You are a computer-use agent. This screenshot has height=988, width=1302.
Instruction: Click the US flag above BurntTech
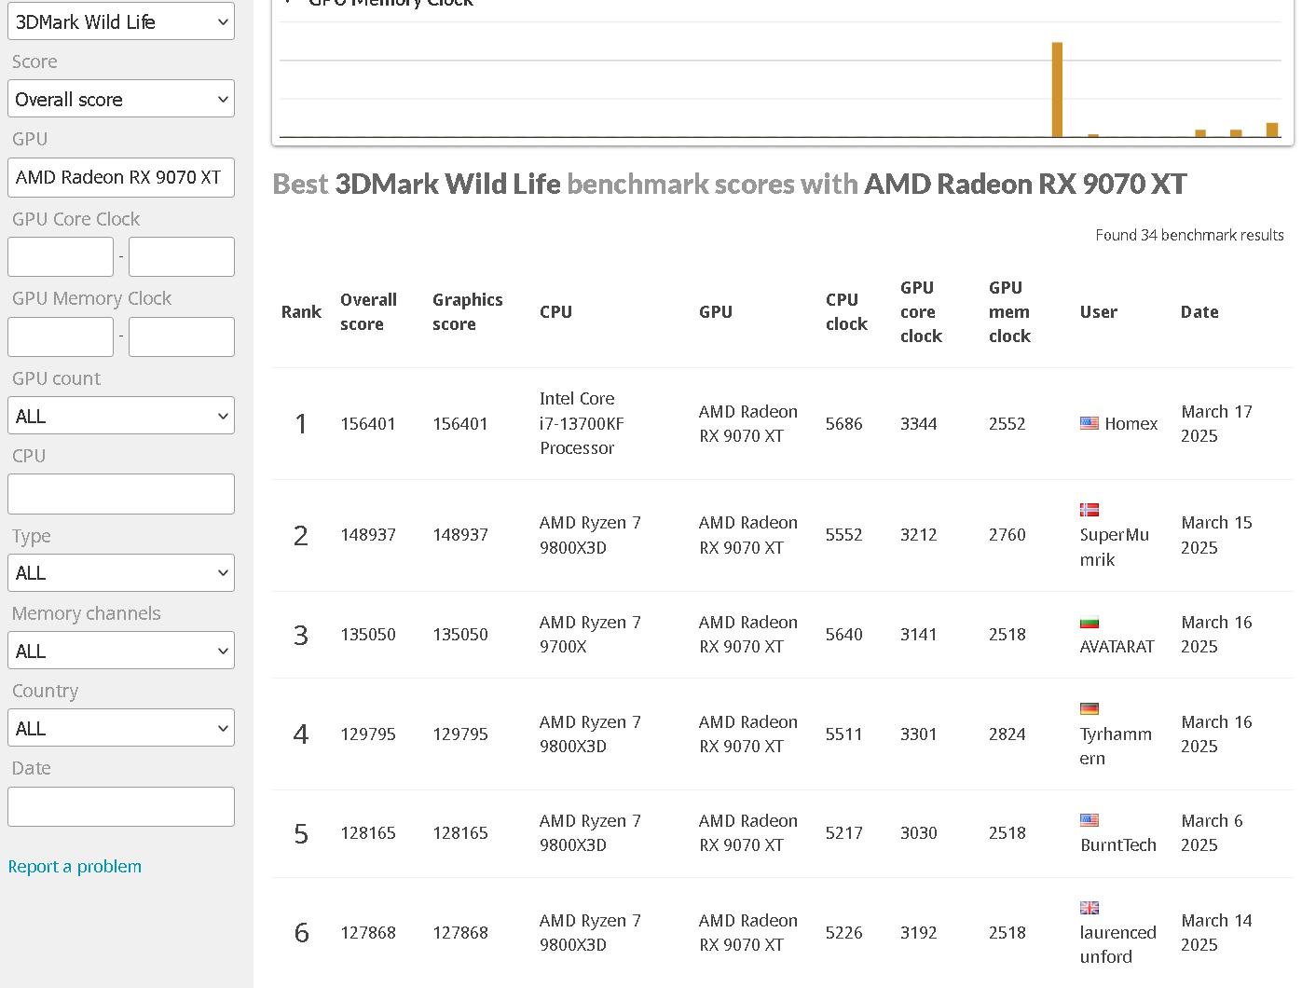pyautogui.click(x=1089, y=820)
